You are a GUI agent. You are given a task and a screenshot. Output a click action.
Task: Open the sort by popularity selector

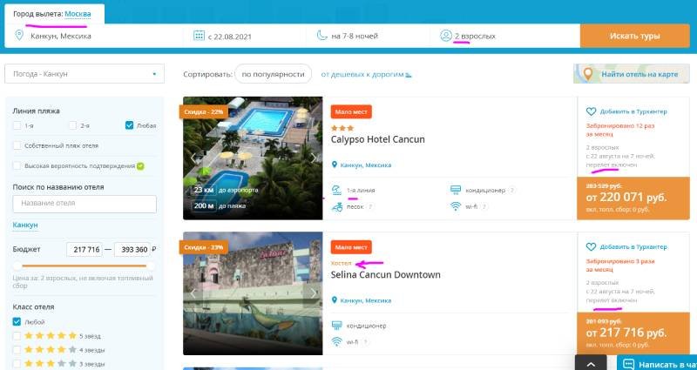273,74
